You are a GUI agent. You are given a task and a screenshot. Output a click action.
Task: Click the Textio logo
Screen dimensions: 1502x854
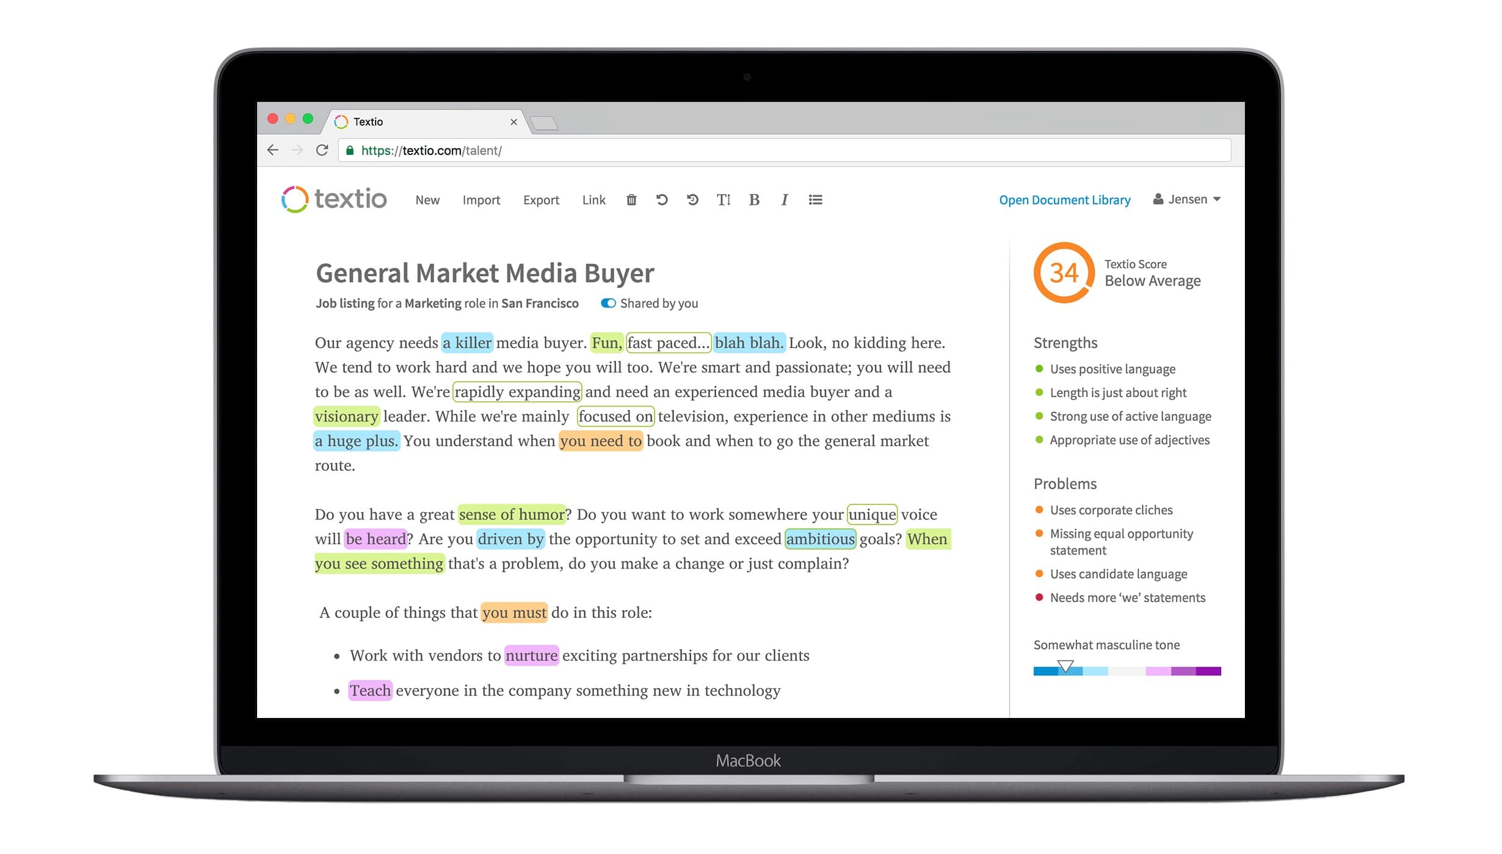[x=334, y=199]
